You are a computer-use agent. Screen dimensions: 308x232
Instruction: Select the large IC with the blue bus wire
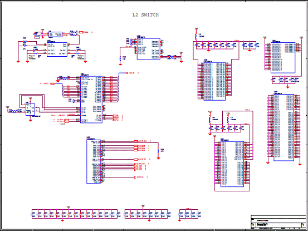pyautogui.click(x=91, y=100)
